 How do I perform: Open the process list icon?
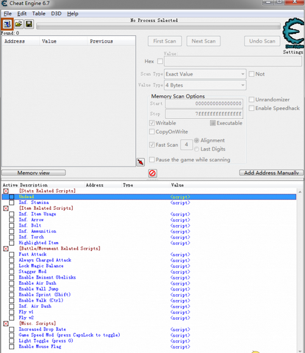(x=7, y=24)
